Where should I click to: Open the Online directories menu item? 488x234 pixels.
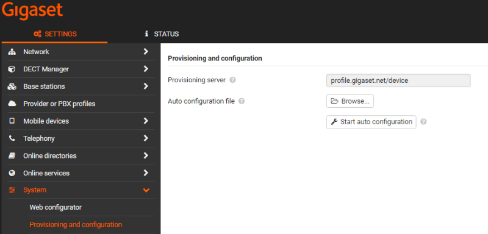(x=50, y=155)
